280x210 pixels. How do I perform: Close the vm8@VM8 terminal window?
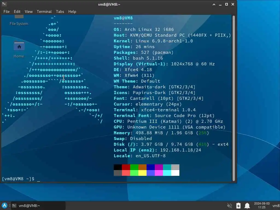click(233, 4)
